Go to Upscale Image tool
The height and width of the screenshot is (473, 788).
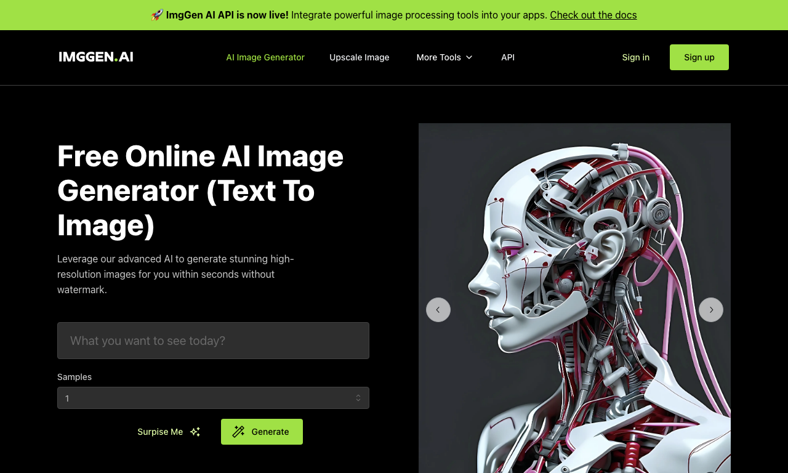coord(360,57)
